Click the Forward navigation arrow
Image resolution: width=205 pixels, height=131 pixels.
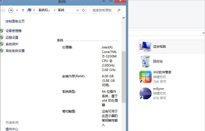(x=11, y=10)
